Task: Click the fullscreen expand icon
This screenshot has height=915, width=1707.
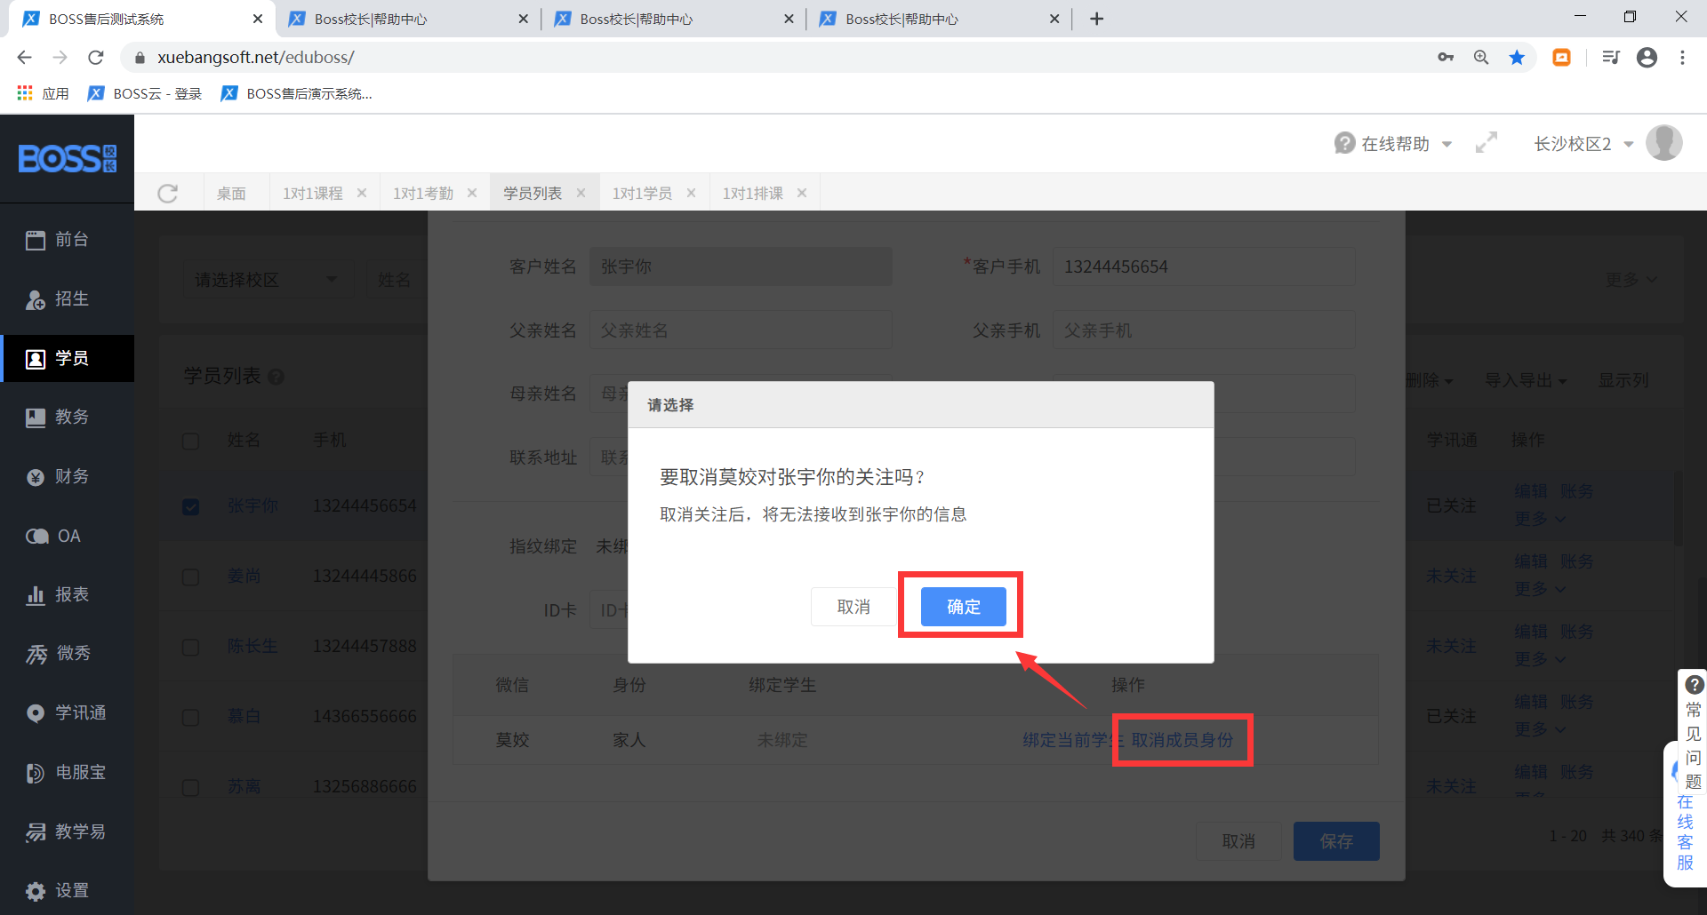Action: 1486,143
